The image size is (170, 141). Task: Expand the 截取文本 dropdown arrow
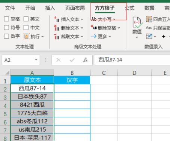coord(82,37)
